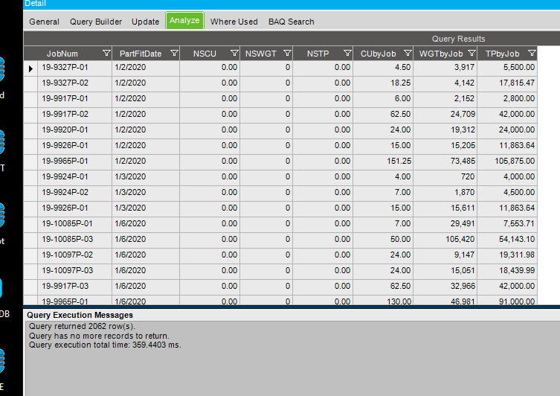Select job cell 19-9917P-02
The image size is (560, 396).
[x=74, y=115]
